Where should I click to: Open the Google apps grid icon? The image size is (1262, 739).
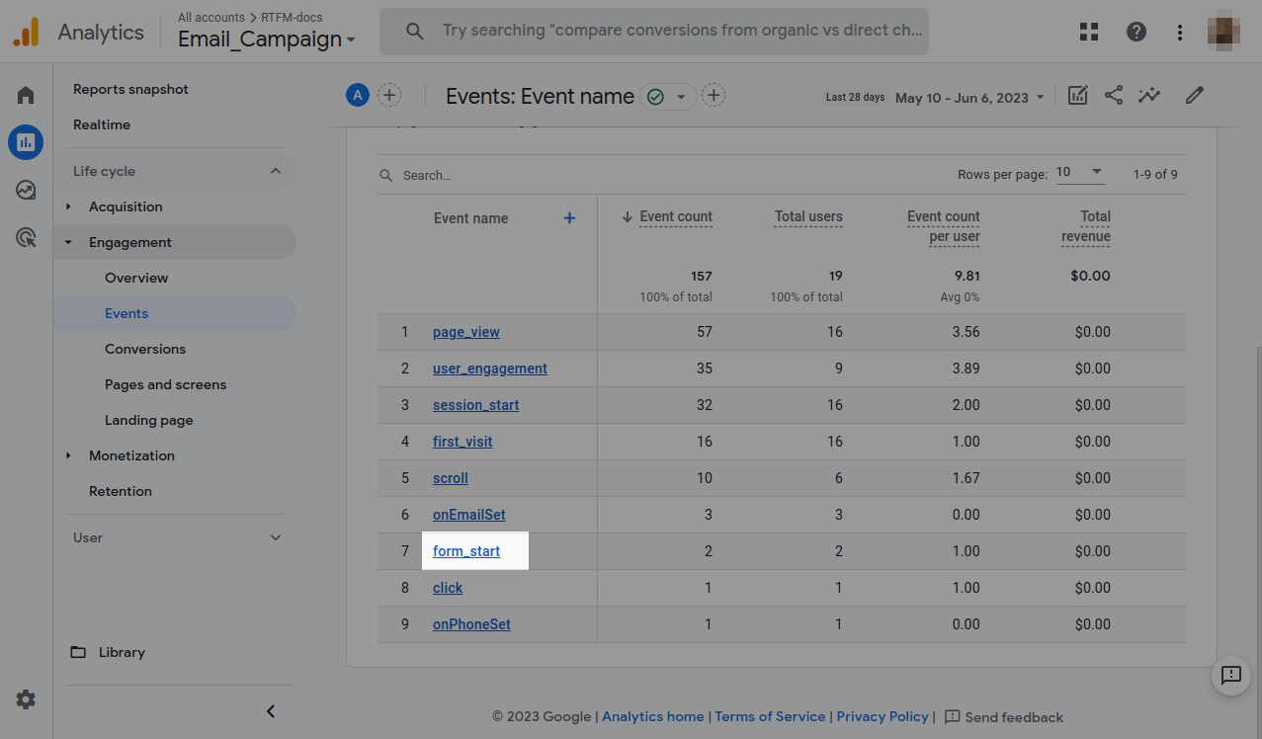point(1089,32)
